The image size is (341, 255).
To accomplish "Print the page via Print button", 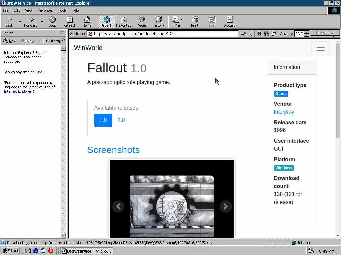I will pos(195,22).
